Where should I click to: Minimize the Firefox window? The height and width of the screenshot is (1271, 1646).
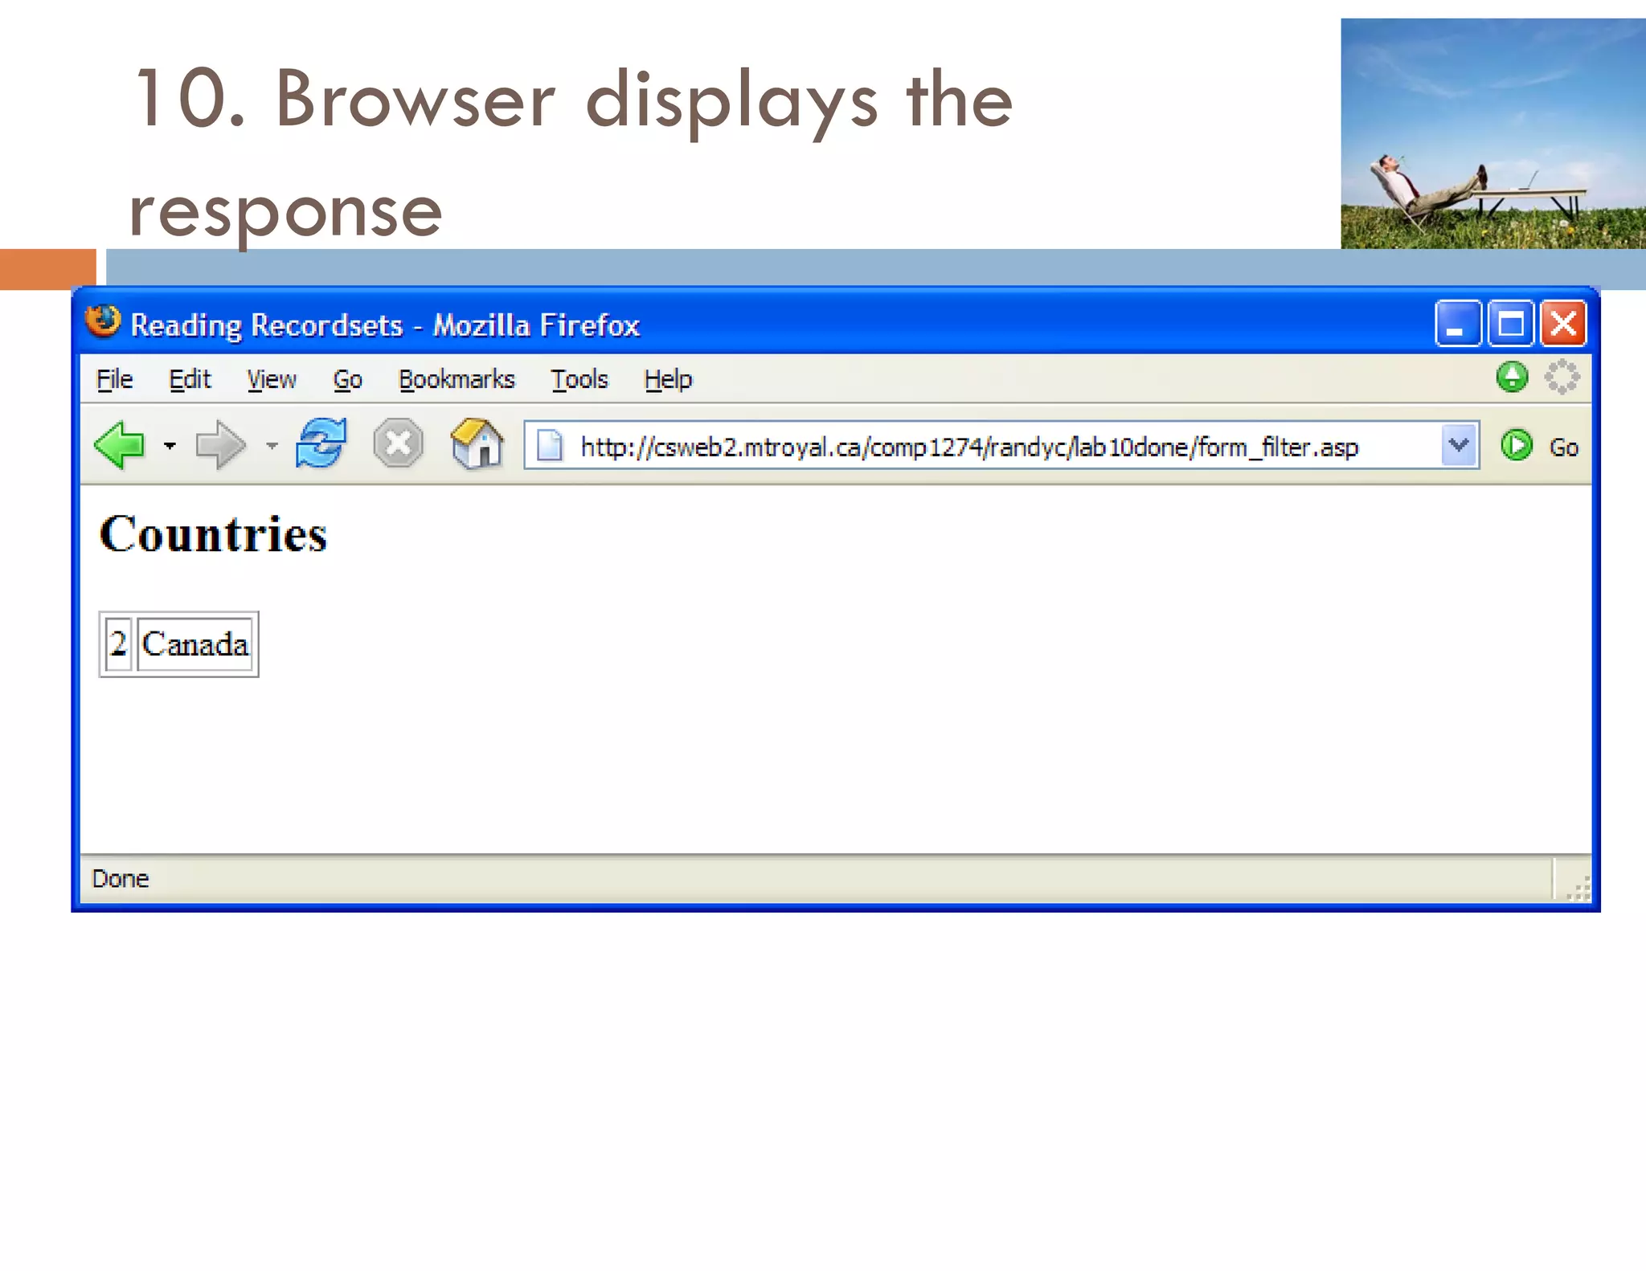tap(1458, 324)
